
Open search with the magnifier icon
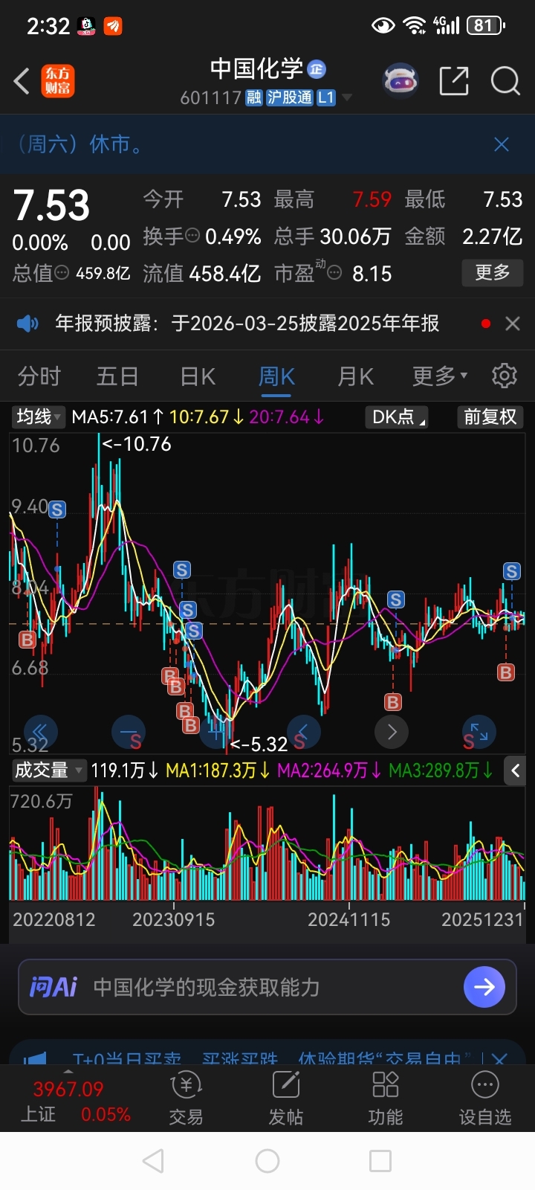tap(505, 80)
